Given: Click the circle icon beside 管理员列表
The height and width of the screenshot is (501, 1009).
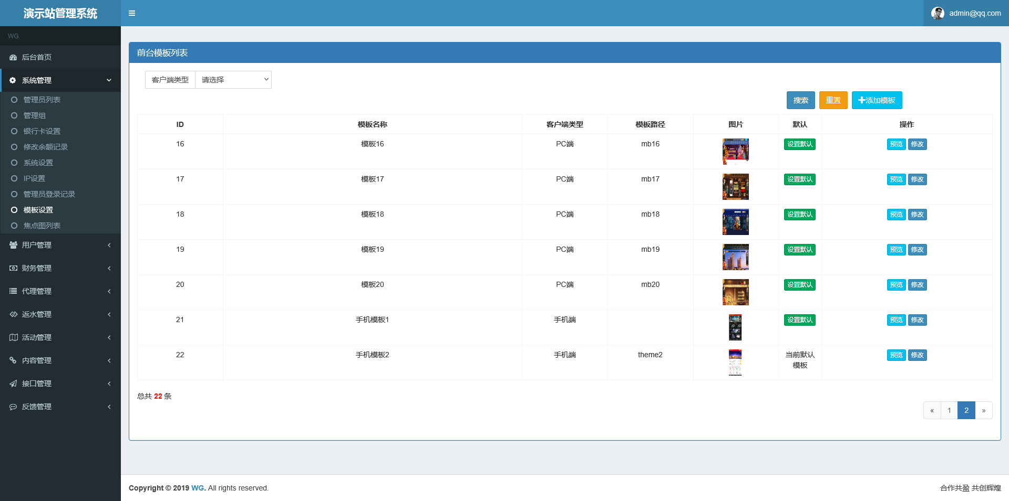Looking at the screenshot, I should (x=14, y=100).
